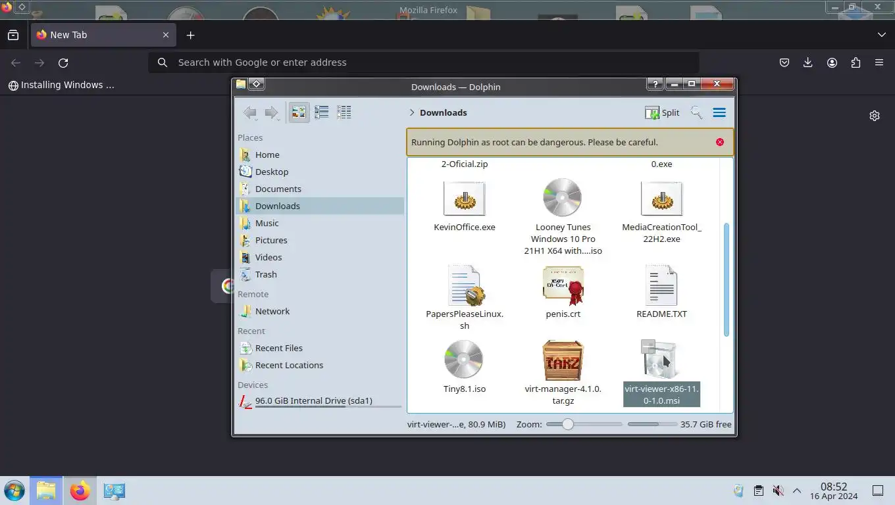Open the Firefox Extensions panel
Viewport: 895px width, 505px height.
(856, 62)
